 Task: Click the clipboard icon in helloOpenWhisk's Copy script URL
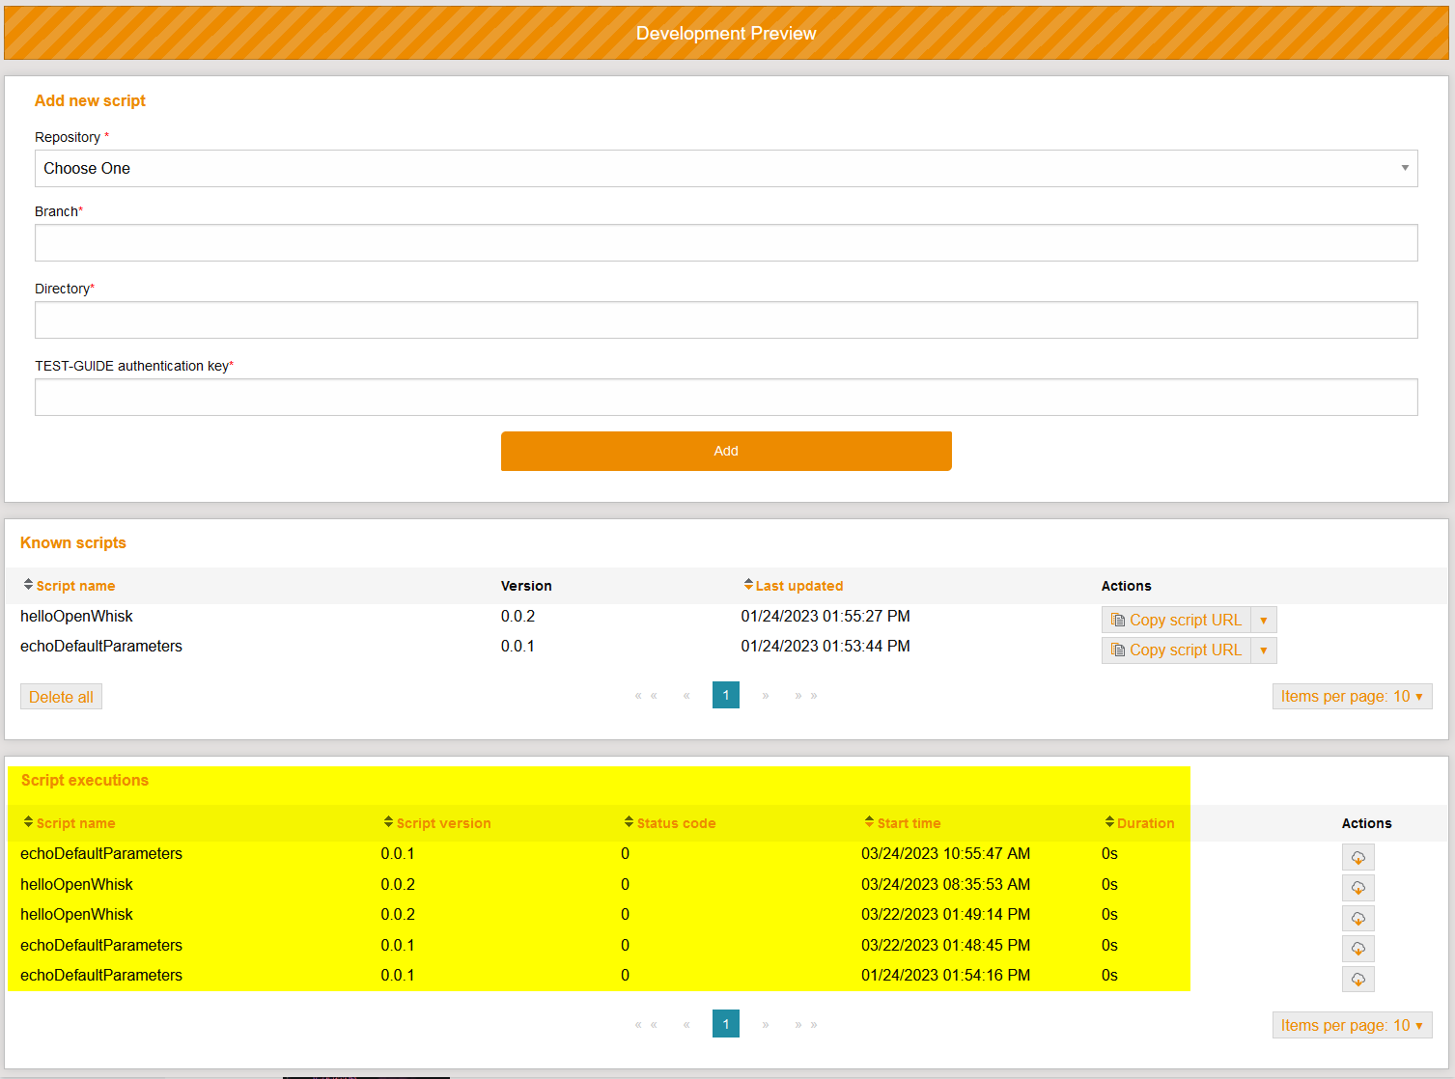point(1118,619)
